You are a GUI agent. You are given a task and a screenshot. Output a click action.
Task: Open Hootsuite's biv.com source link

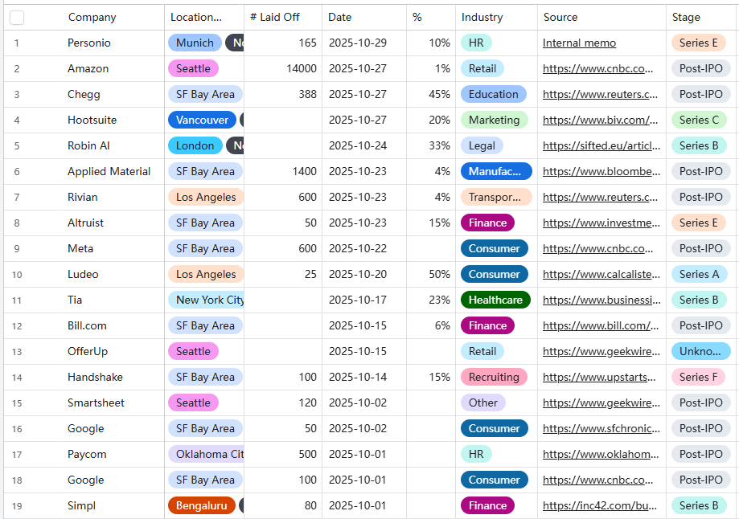point(600,120)
